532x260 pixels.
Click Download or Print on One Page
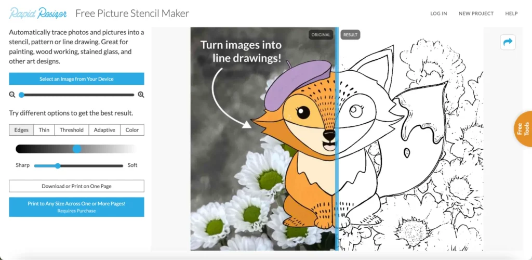pos(76,186)
